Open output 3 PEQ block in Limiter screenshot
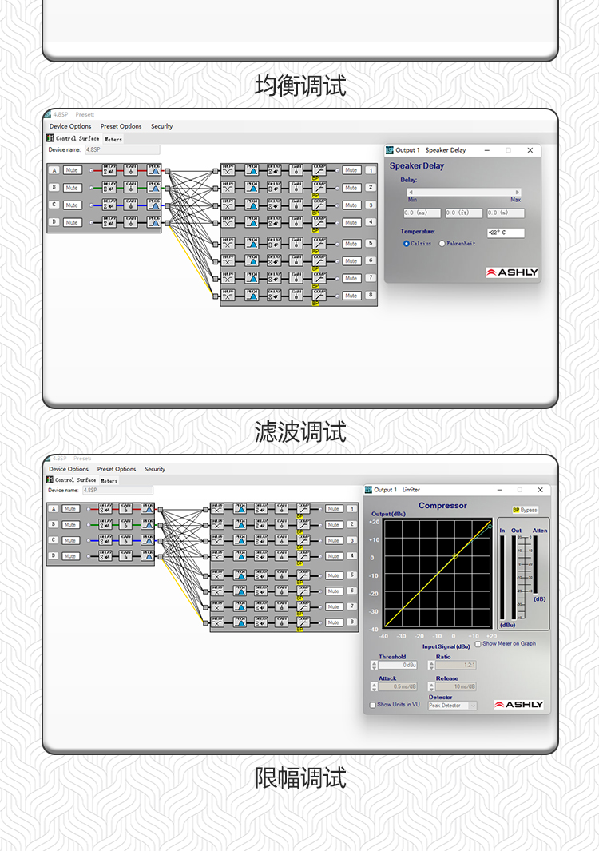The image size is (599, 851). [x=240, y=540]
